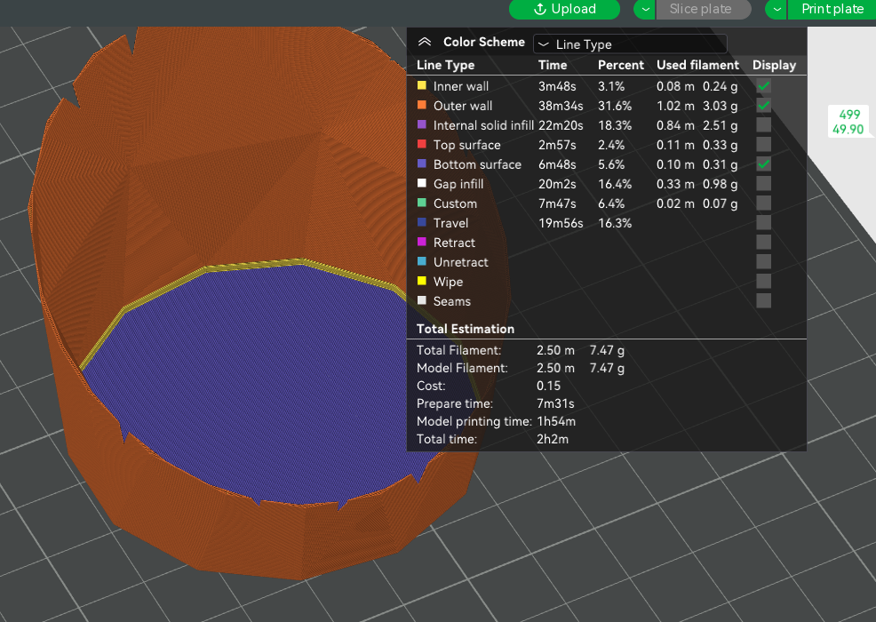The height and width of the screenshot is (622, 876).
Task: Click the magenta Retract color swatch
Action: (422, 243)
